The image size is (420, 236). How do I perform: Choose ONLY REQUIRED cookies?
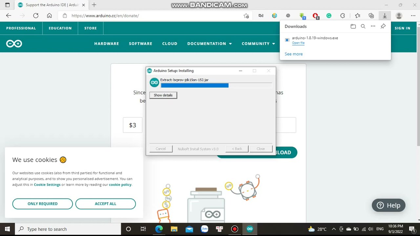click(43, 204)
